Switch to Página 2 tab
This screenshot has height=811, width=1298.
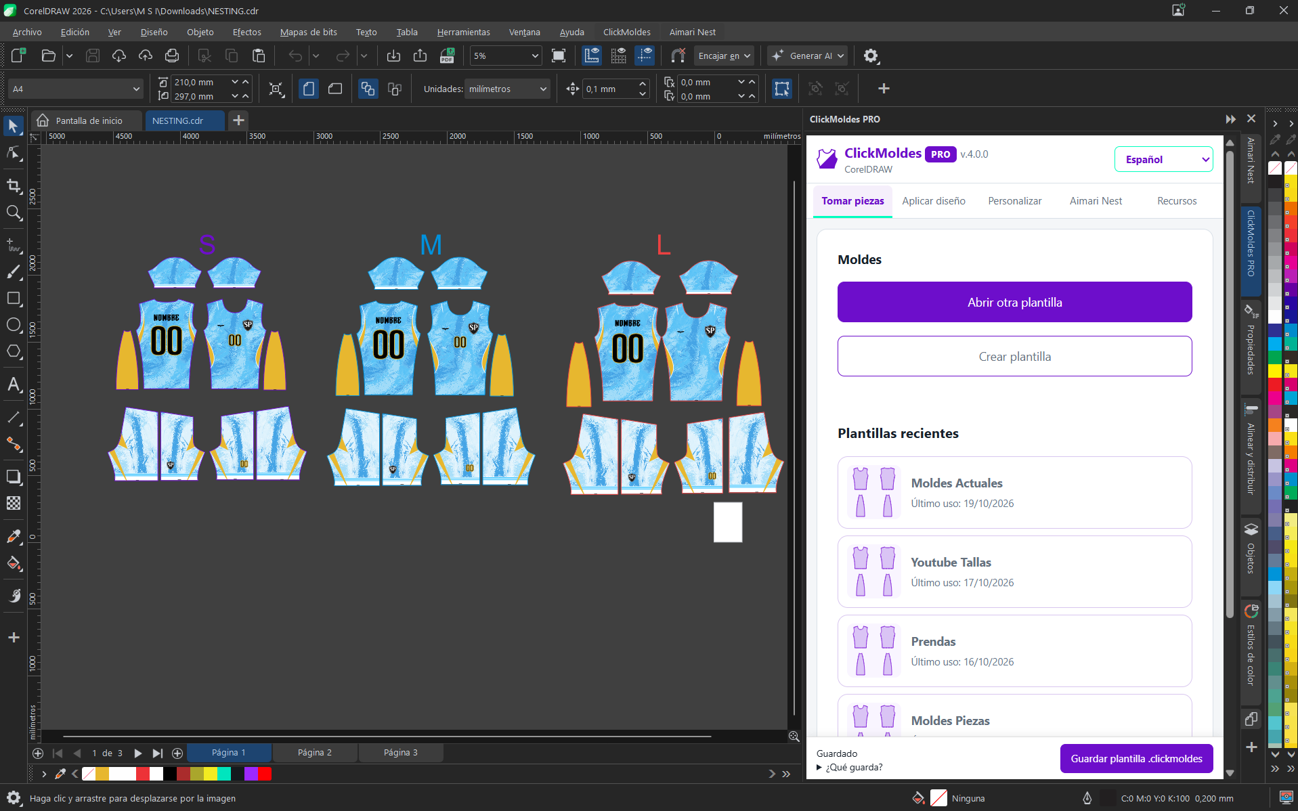[315, 752]
